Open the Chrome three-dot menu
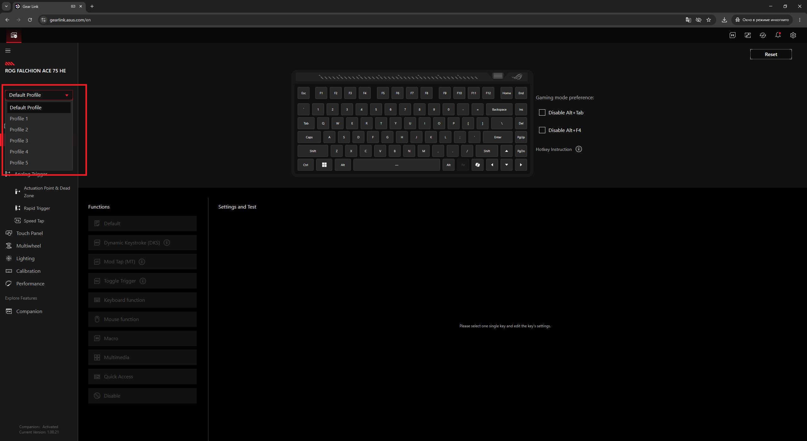Screen dimensions: 807x441 pyautogui.click(x=800, y=20)
